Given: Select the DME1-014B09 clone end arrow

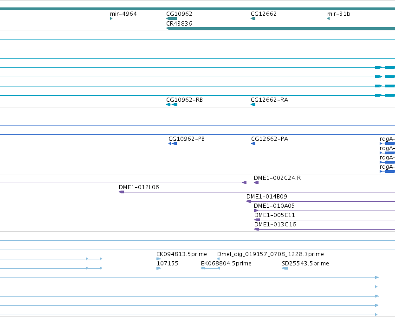Looking at the screenshot, I should [249, 202].
